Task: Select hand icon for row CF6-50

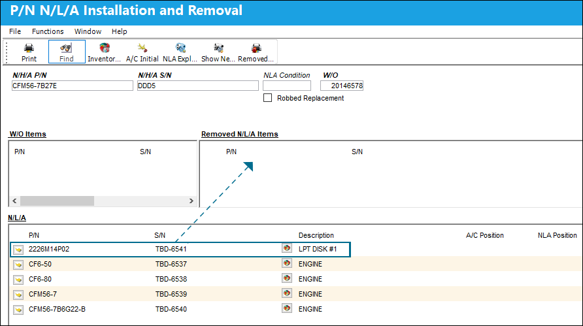Action: point(18,265)
